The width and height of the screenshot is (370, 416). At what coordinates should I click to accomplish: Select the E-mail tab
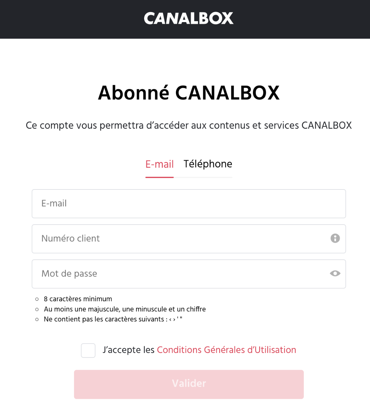pos(159,164)
